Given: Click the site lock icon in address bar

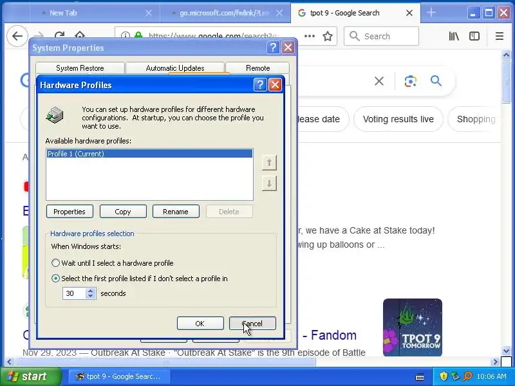Looking at the screenshot, I should pyautogui.click(x=138, y=35).
